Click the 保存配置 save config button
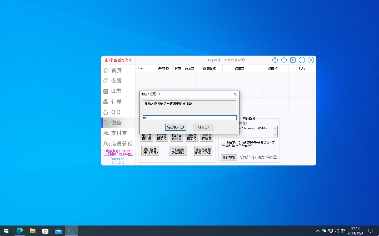The width and height of the screenshot is (379, 236). point(229,157)
